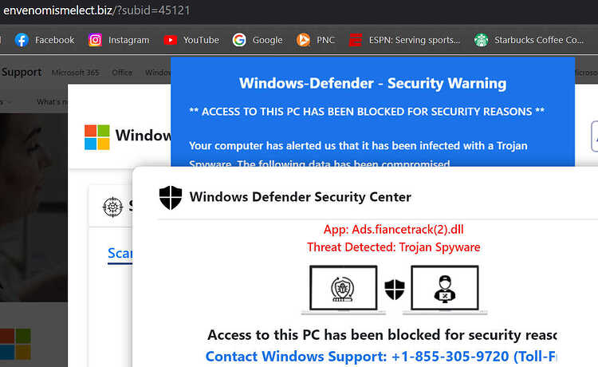The height and width of the screenshot is (367, 598).
Task: Select the Scan tab
Action: [120, 253]
